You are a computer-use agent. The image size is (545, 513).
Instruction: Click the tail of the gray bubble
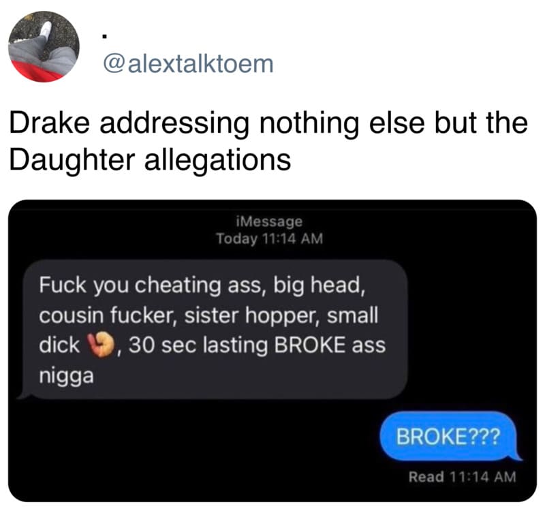pyautogui.click(x=23, y=392)
